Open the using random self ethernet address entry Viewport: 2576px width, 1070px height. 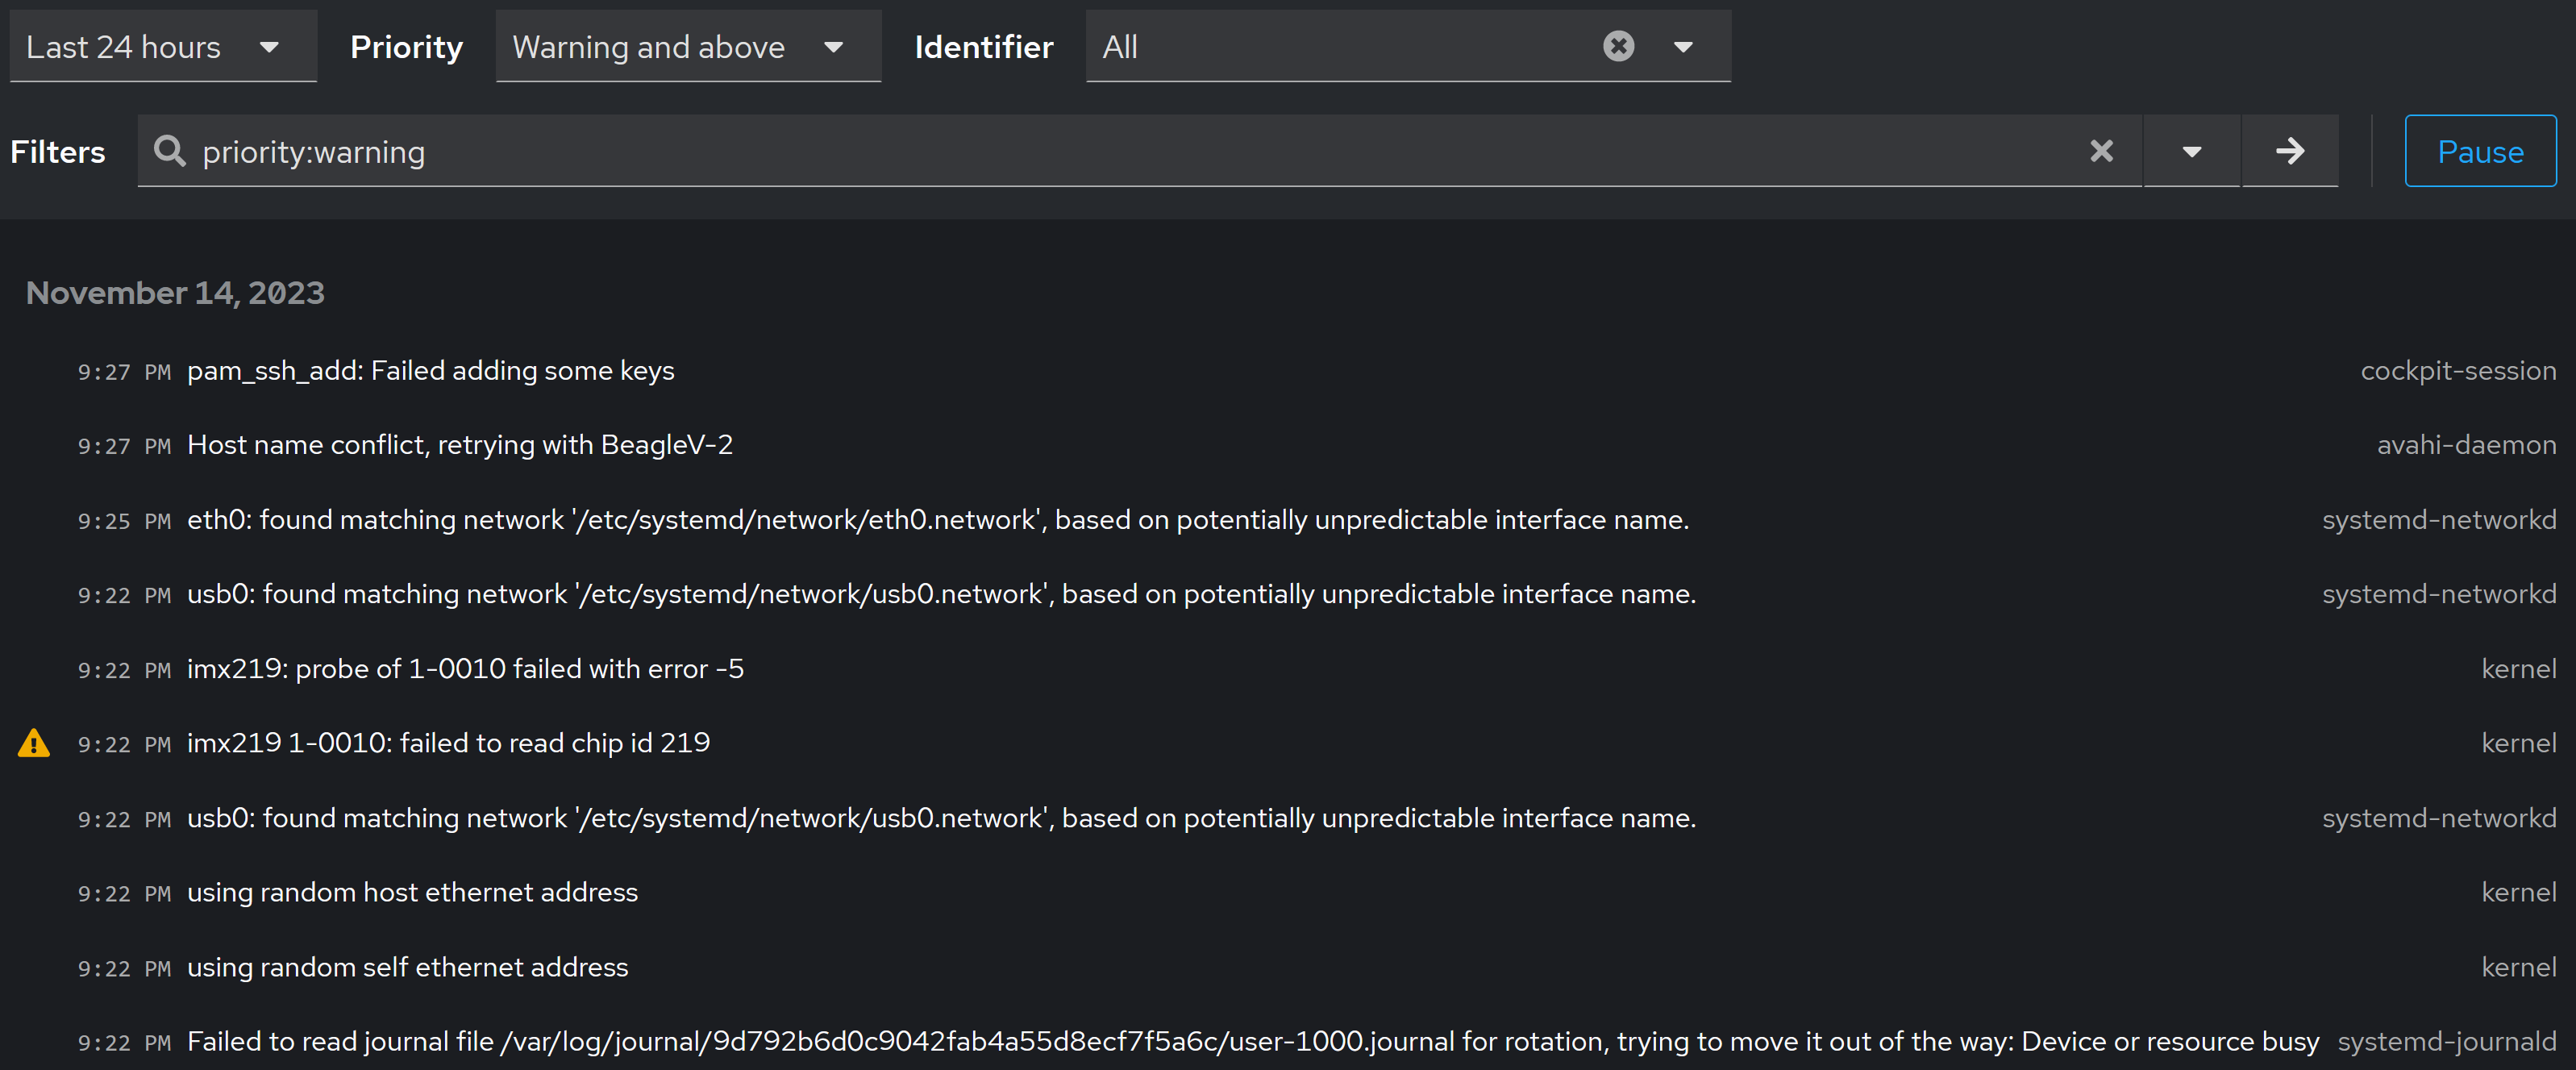pos(1288,967)
